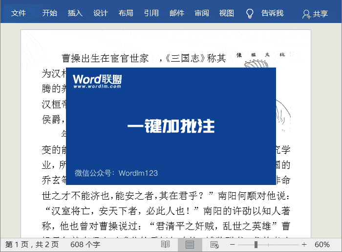Image resolution: width=342 pixels, height=252 pixels.
Task: Click the 共享 (Share) button
Action: [315, 14]
